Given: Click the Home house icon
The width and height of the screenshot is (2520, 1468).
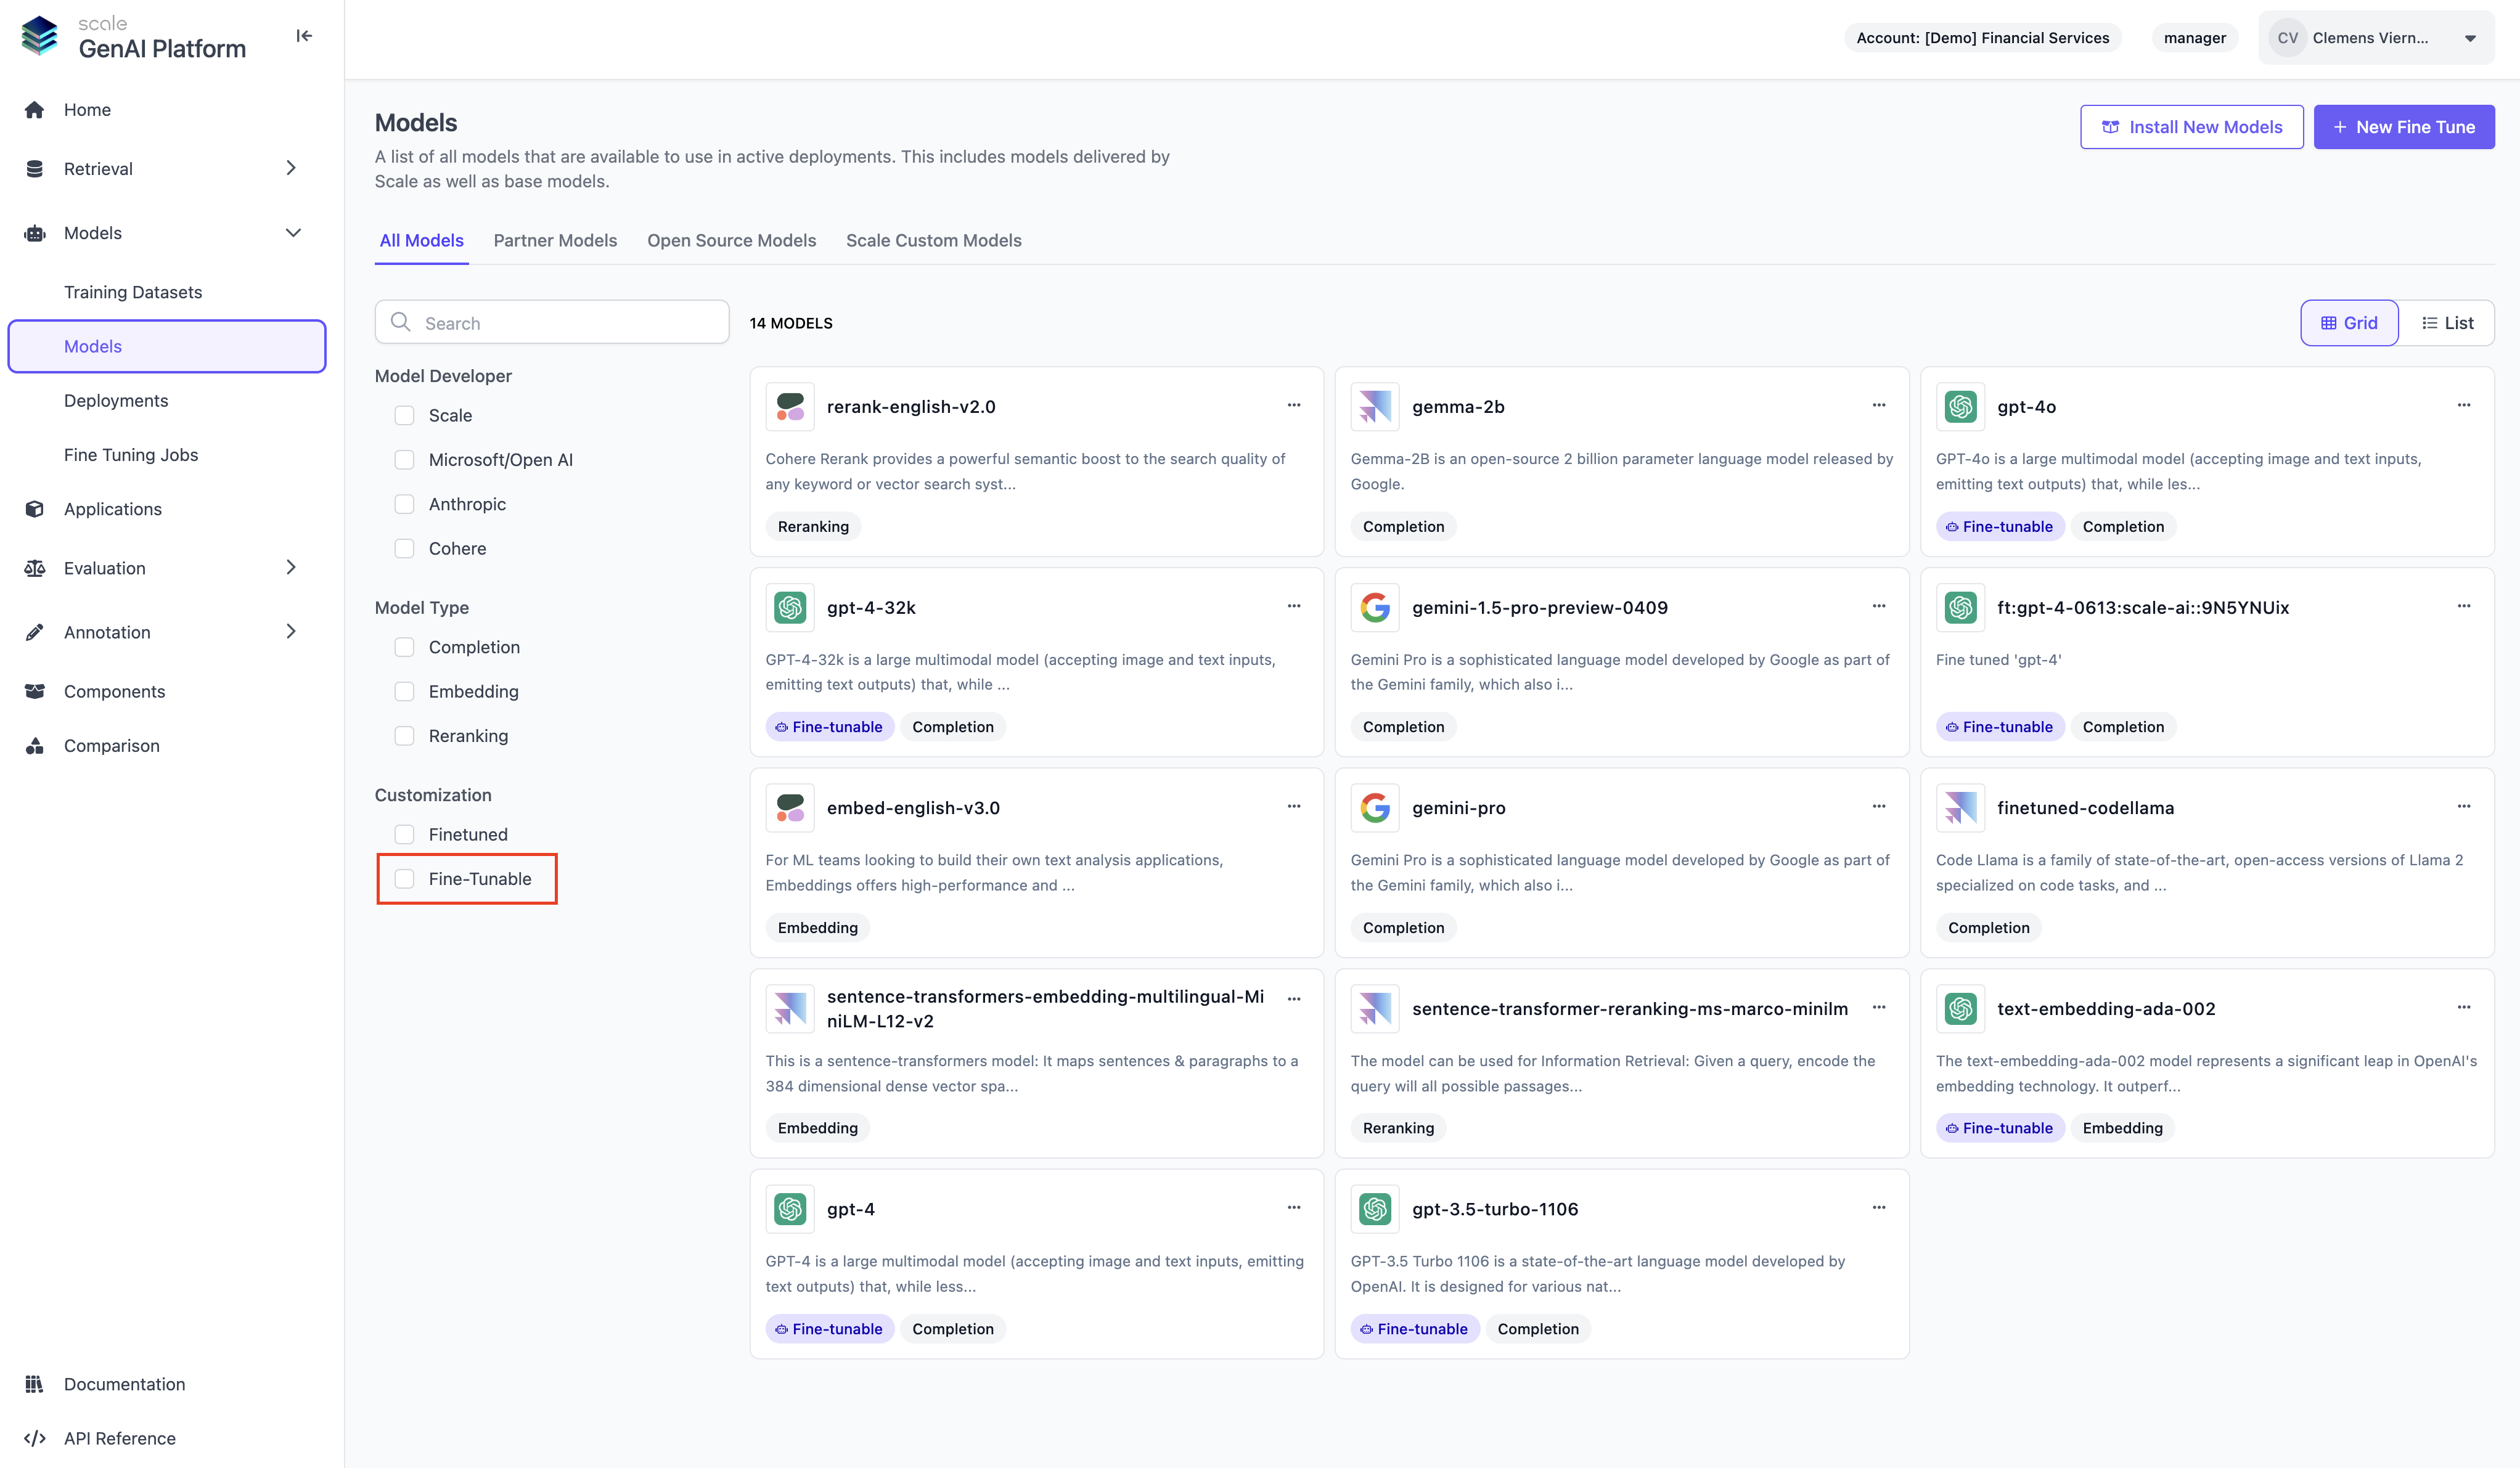Looking at the screenshot, I should 35,110.
